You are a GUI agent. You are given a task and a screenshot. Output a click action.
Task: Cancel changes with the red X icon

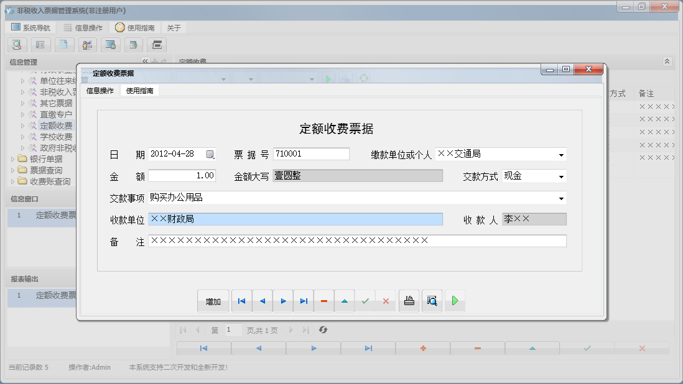(x=387, y=300)
